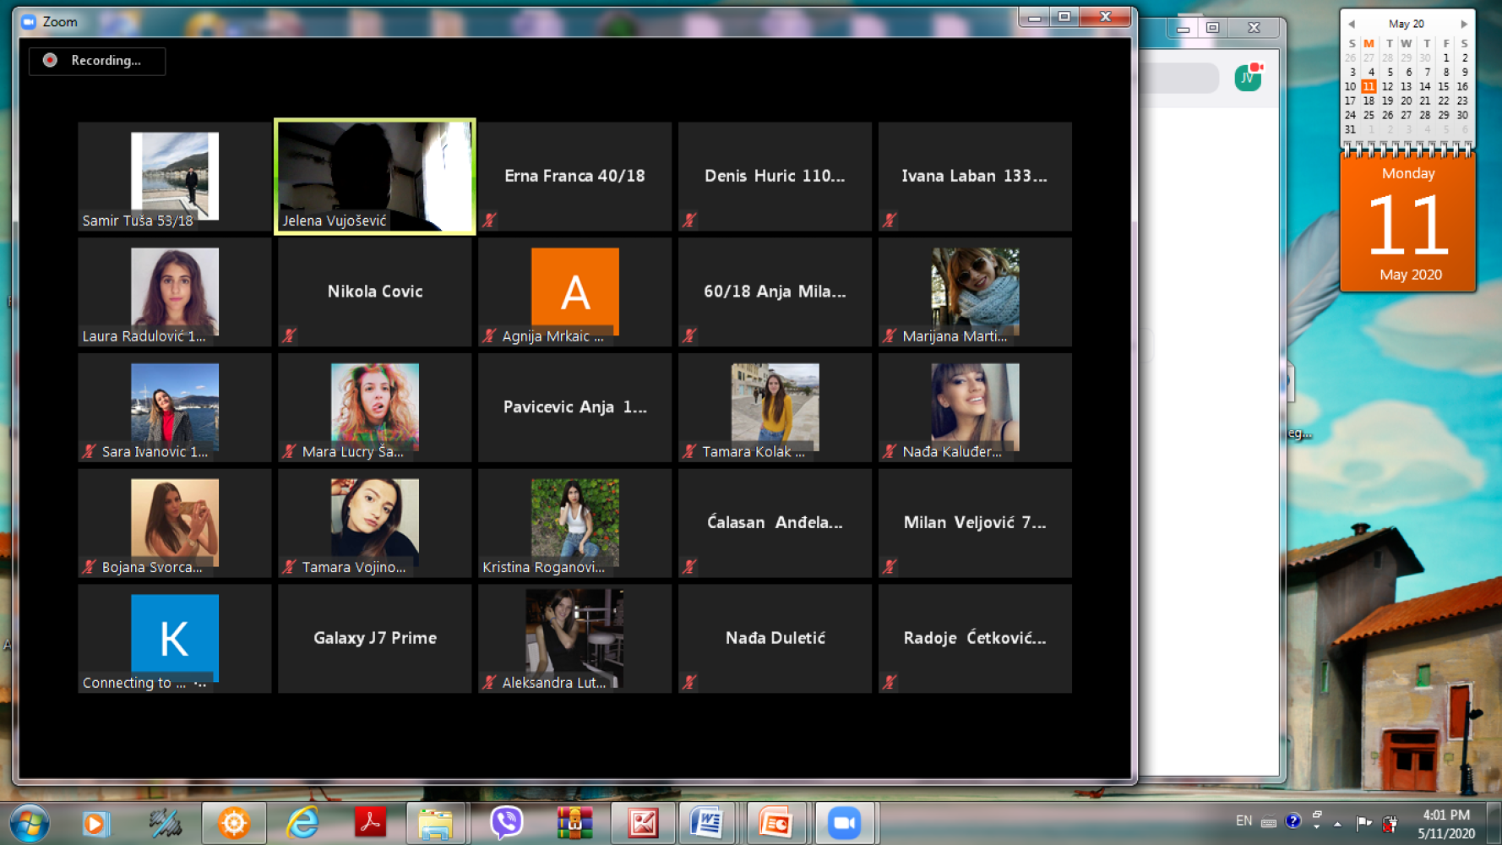Screen dimensions: 1502x845
Task: Go to next month in calendar gadget
Action: (1464, 24)
